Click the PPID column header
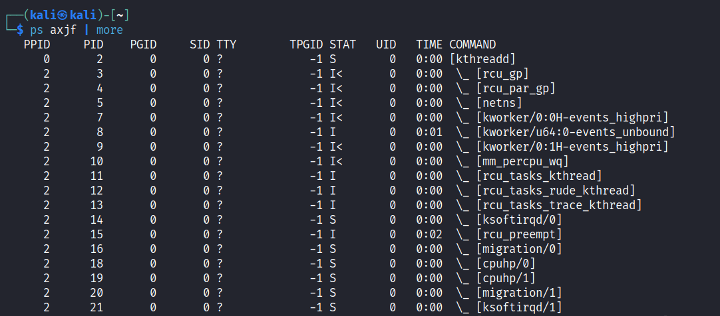720x316 pixels. click(37, 44)
